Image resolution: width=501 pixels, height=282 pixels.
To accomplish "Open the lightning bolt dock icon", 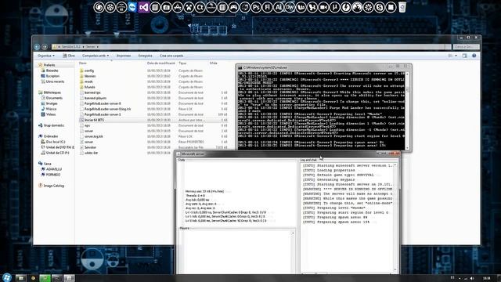I will pyautogui.click(x=346, y=7).
